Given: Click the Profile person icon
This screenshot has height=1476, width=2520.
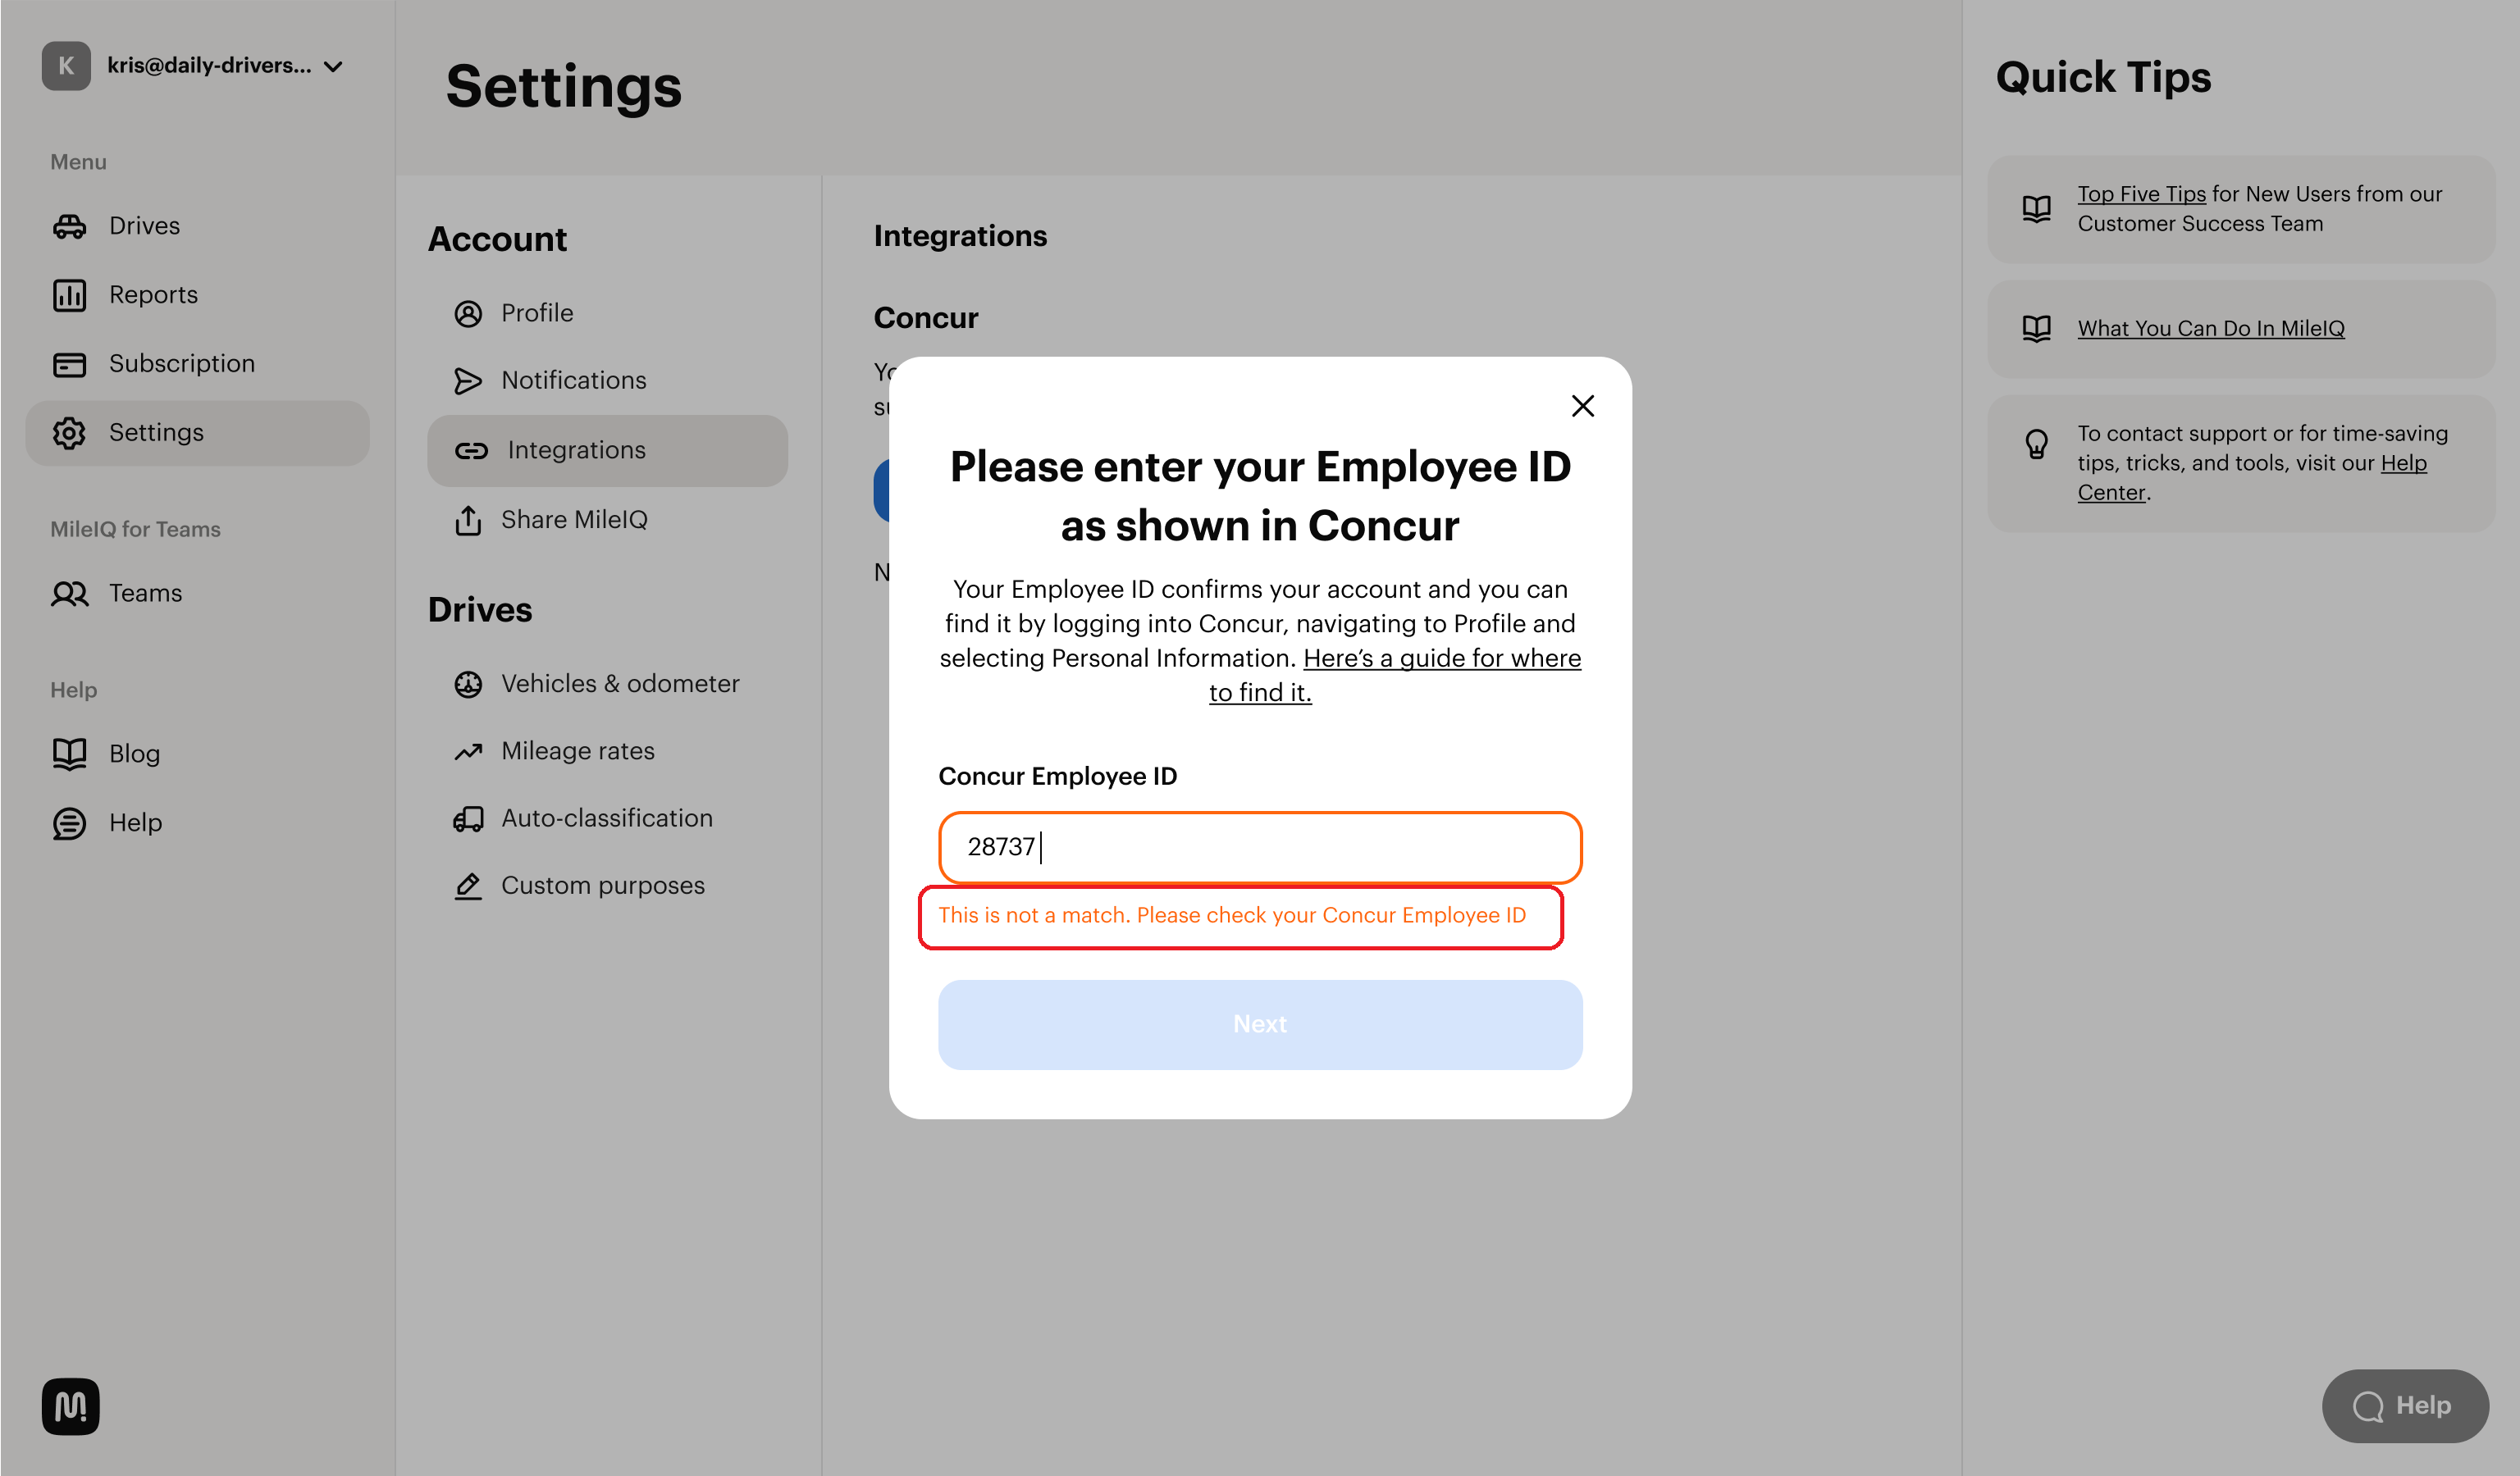Looking at the screenshot, I should point(468,314).
